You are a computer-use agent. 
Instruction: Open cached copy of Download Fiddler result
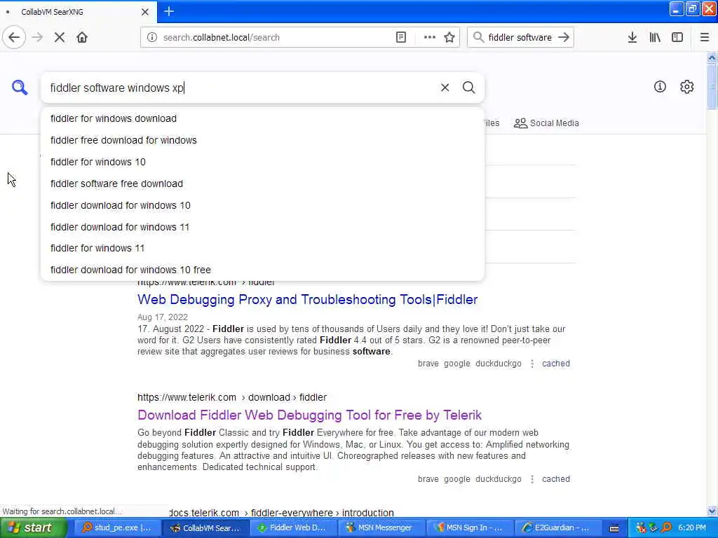(555, 479)
